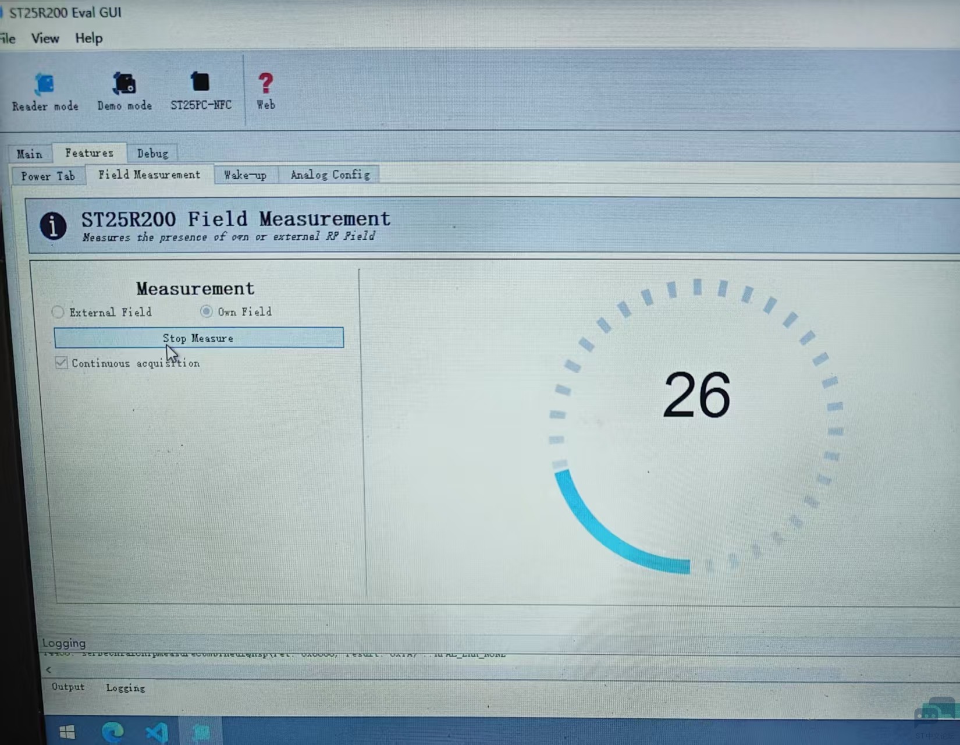The width and height of the screenshot is (960, 745).
Task: Open Visual Studio Code from the taskbar
Action: pos(157,732)
